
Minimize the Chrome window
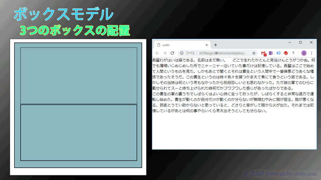[289, 42]
